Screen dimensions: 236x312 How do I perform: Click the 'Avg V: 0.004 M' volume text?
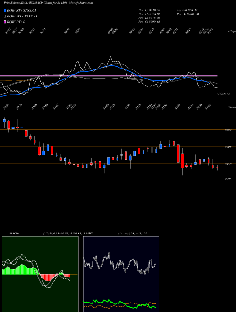pyautogui.click(x=188, y=10)
